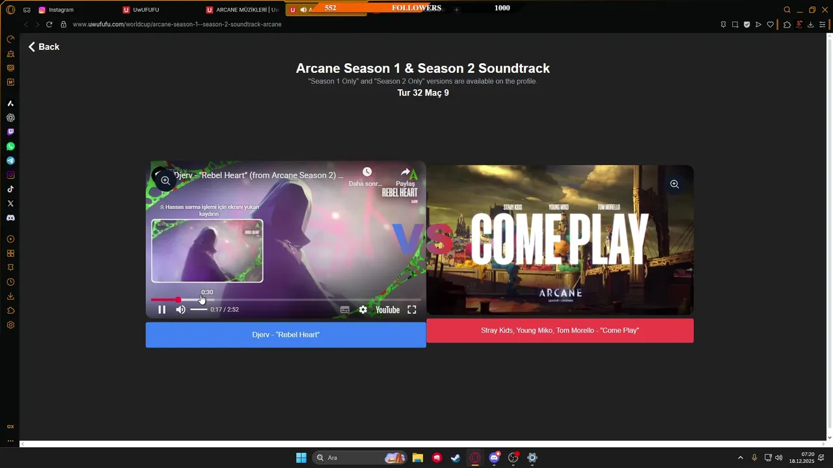Reload the current page
This screenshot has width=833, height=468.
pyautogui.click(x=49, y=24)
